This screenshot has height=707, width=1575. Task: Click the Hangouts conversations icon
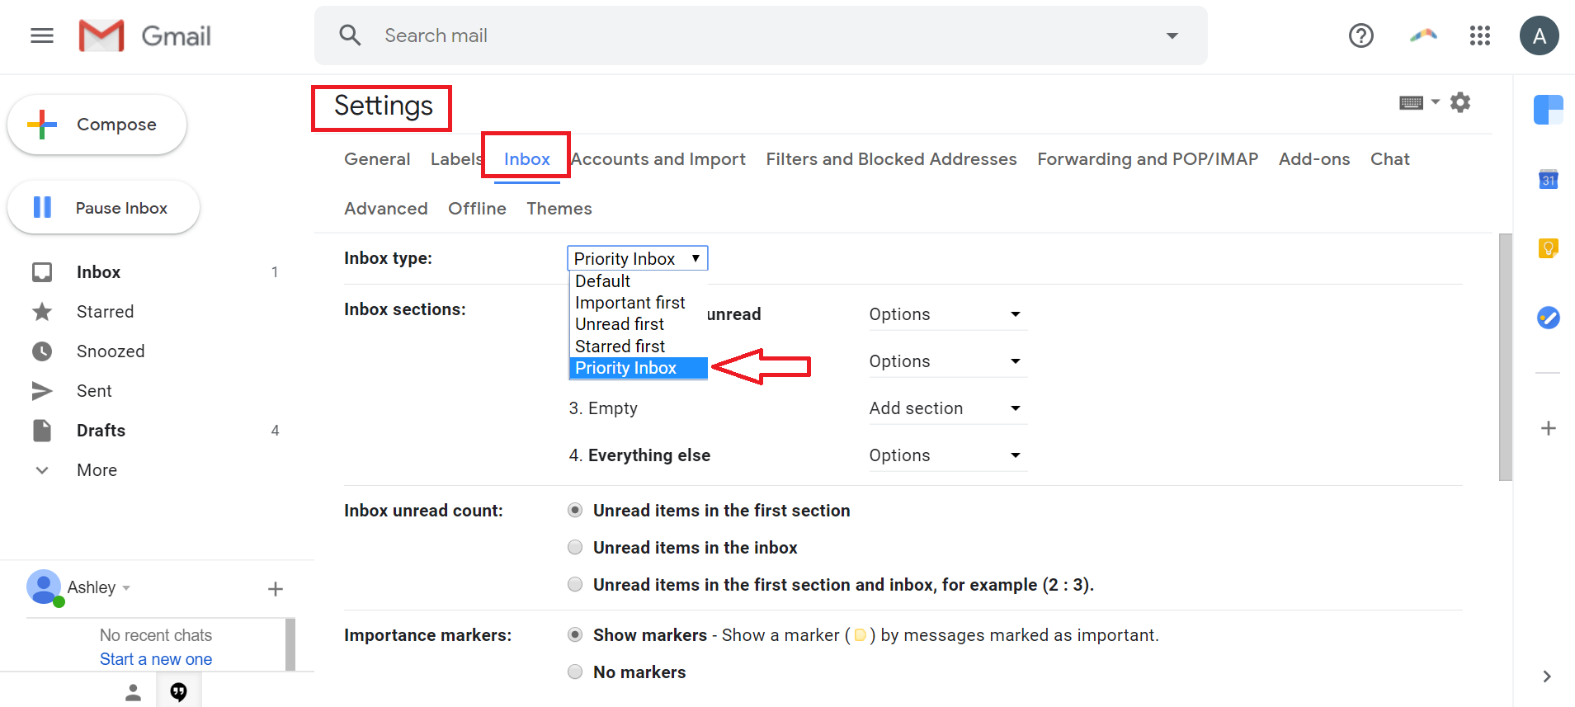click(178, 691)
